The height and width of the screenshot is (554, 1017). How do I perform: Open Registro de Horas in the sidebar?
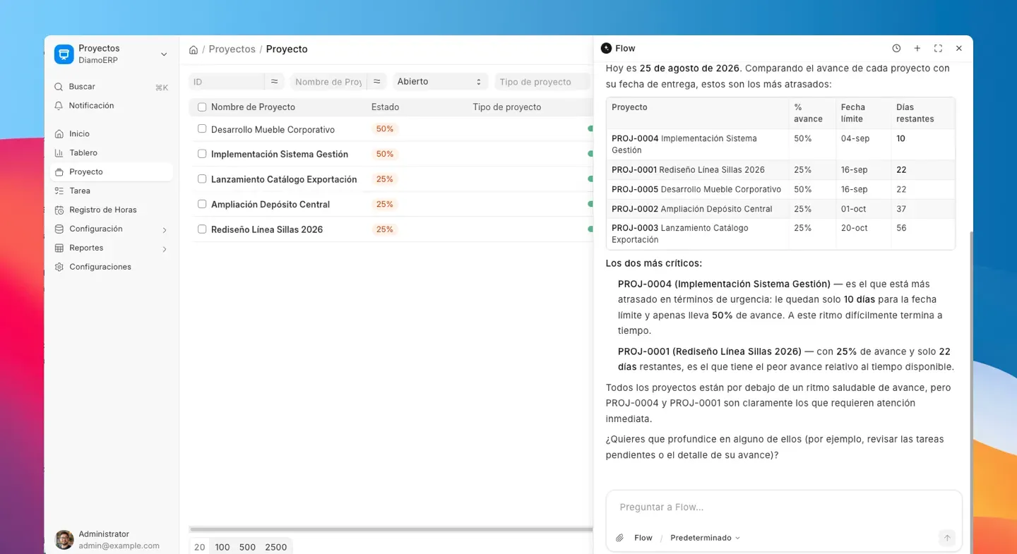[112, 210]
